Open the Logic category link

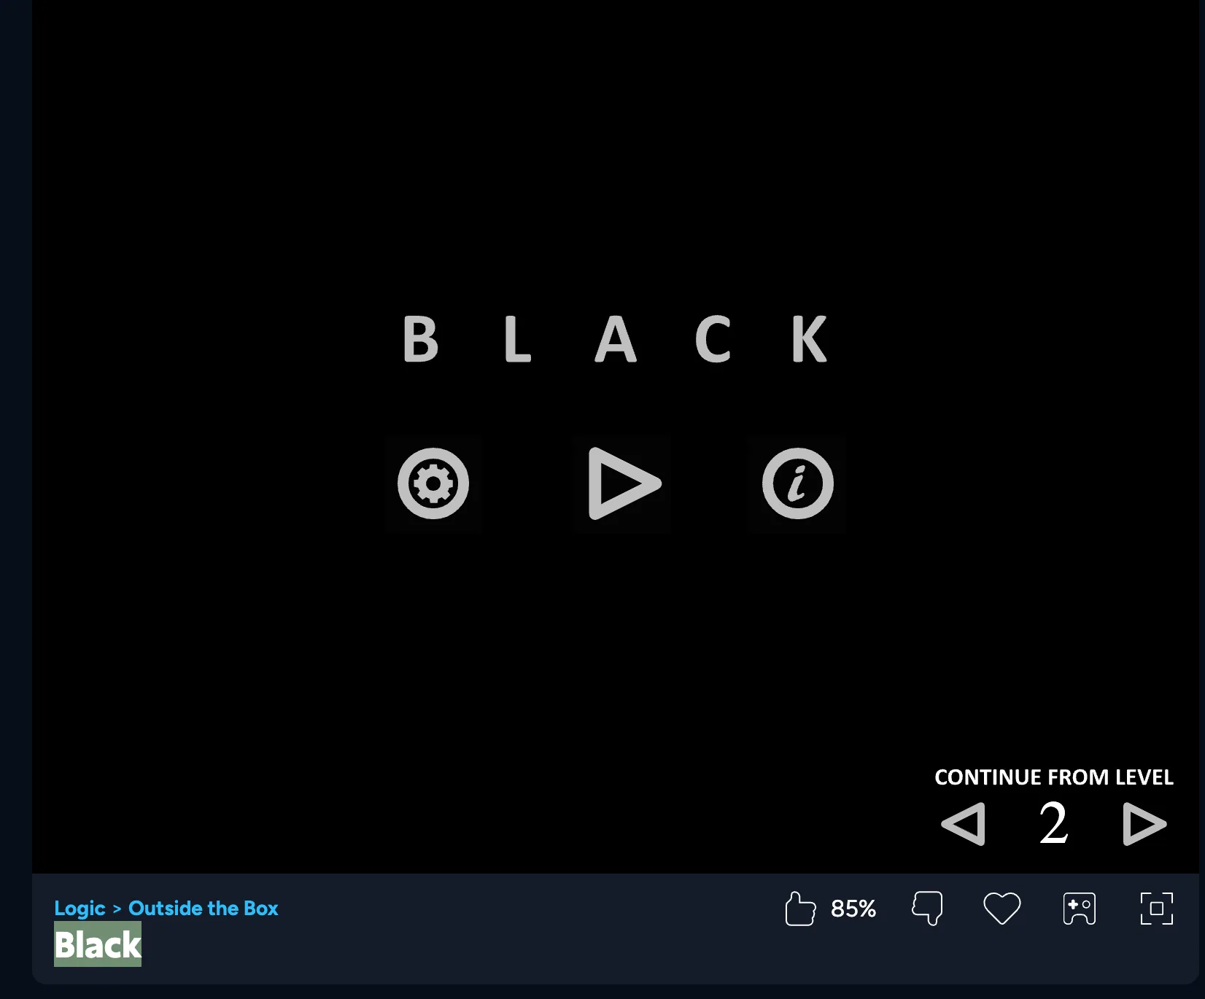pos(80,909)
